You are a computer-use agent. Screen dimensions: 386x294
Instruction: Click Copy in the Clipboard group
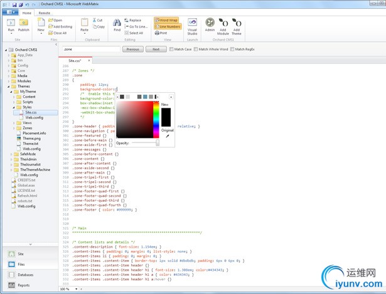pos(99,26)
